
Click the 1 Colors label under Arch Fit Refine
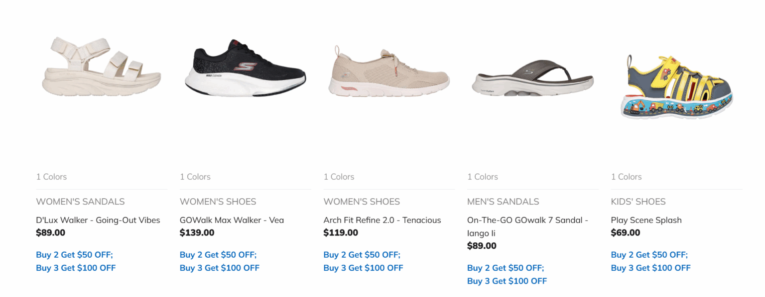tap(339, 177)
